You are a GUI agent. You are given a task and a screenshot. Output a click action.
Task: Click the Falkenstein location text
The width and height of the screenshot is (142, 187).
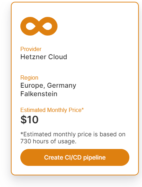point(39,94)
